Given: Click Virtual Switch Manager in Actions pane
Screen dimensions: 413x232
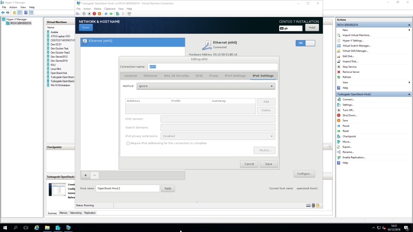Looking at the screenshot, I should [x=357, y=46].
